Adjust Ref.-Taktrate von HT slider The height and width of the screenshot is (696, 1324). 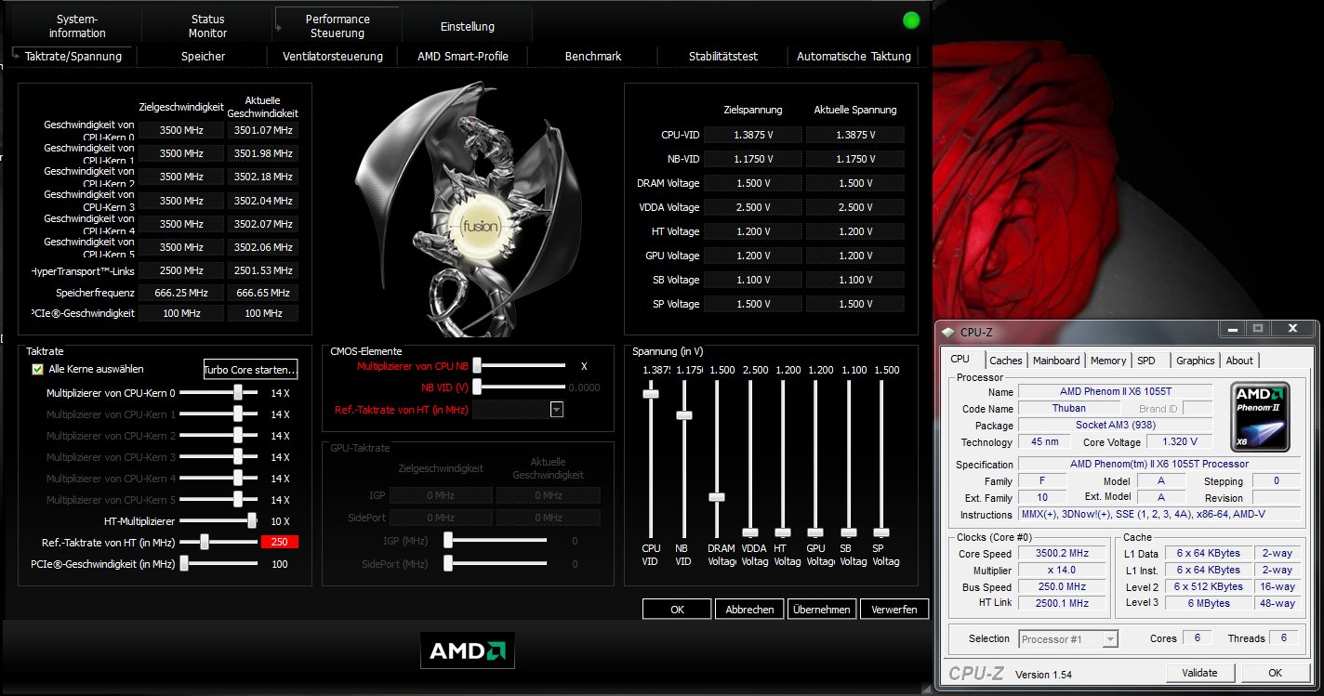[x=204, y=542]
